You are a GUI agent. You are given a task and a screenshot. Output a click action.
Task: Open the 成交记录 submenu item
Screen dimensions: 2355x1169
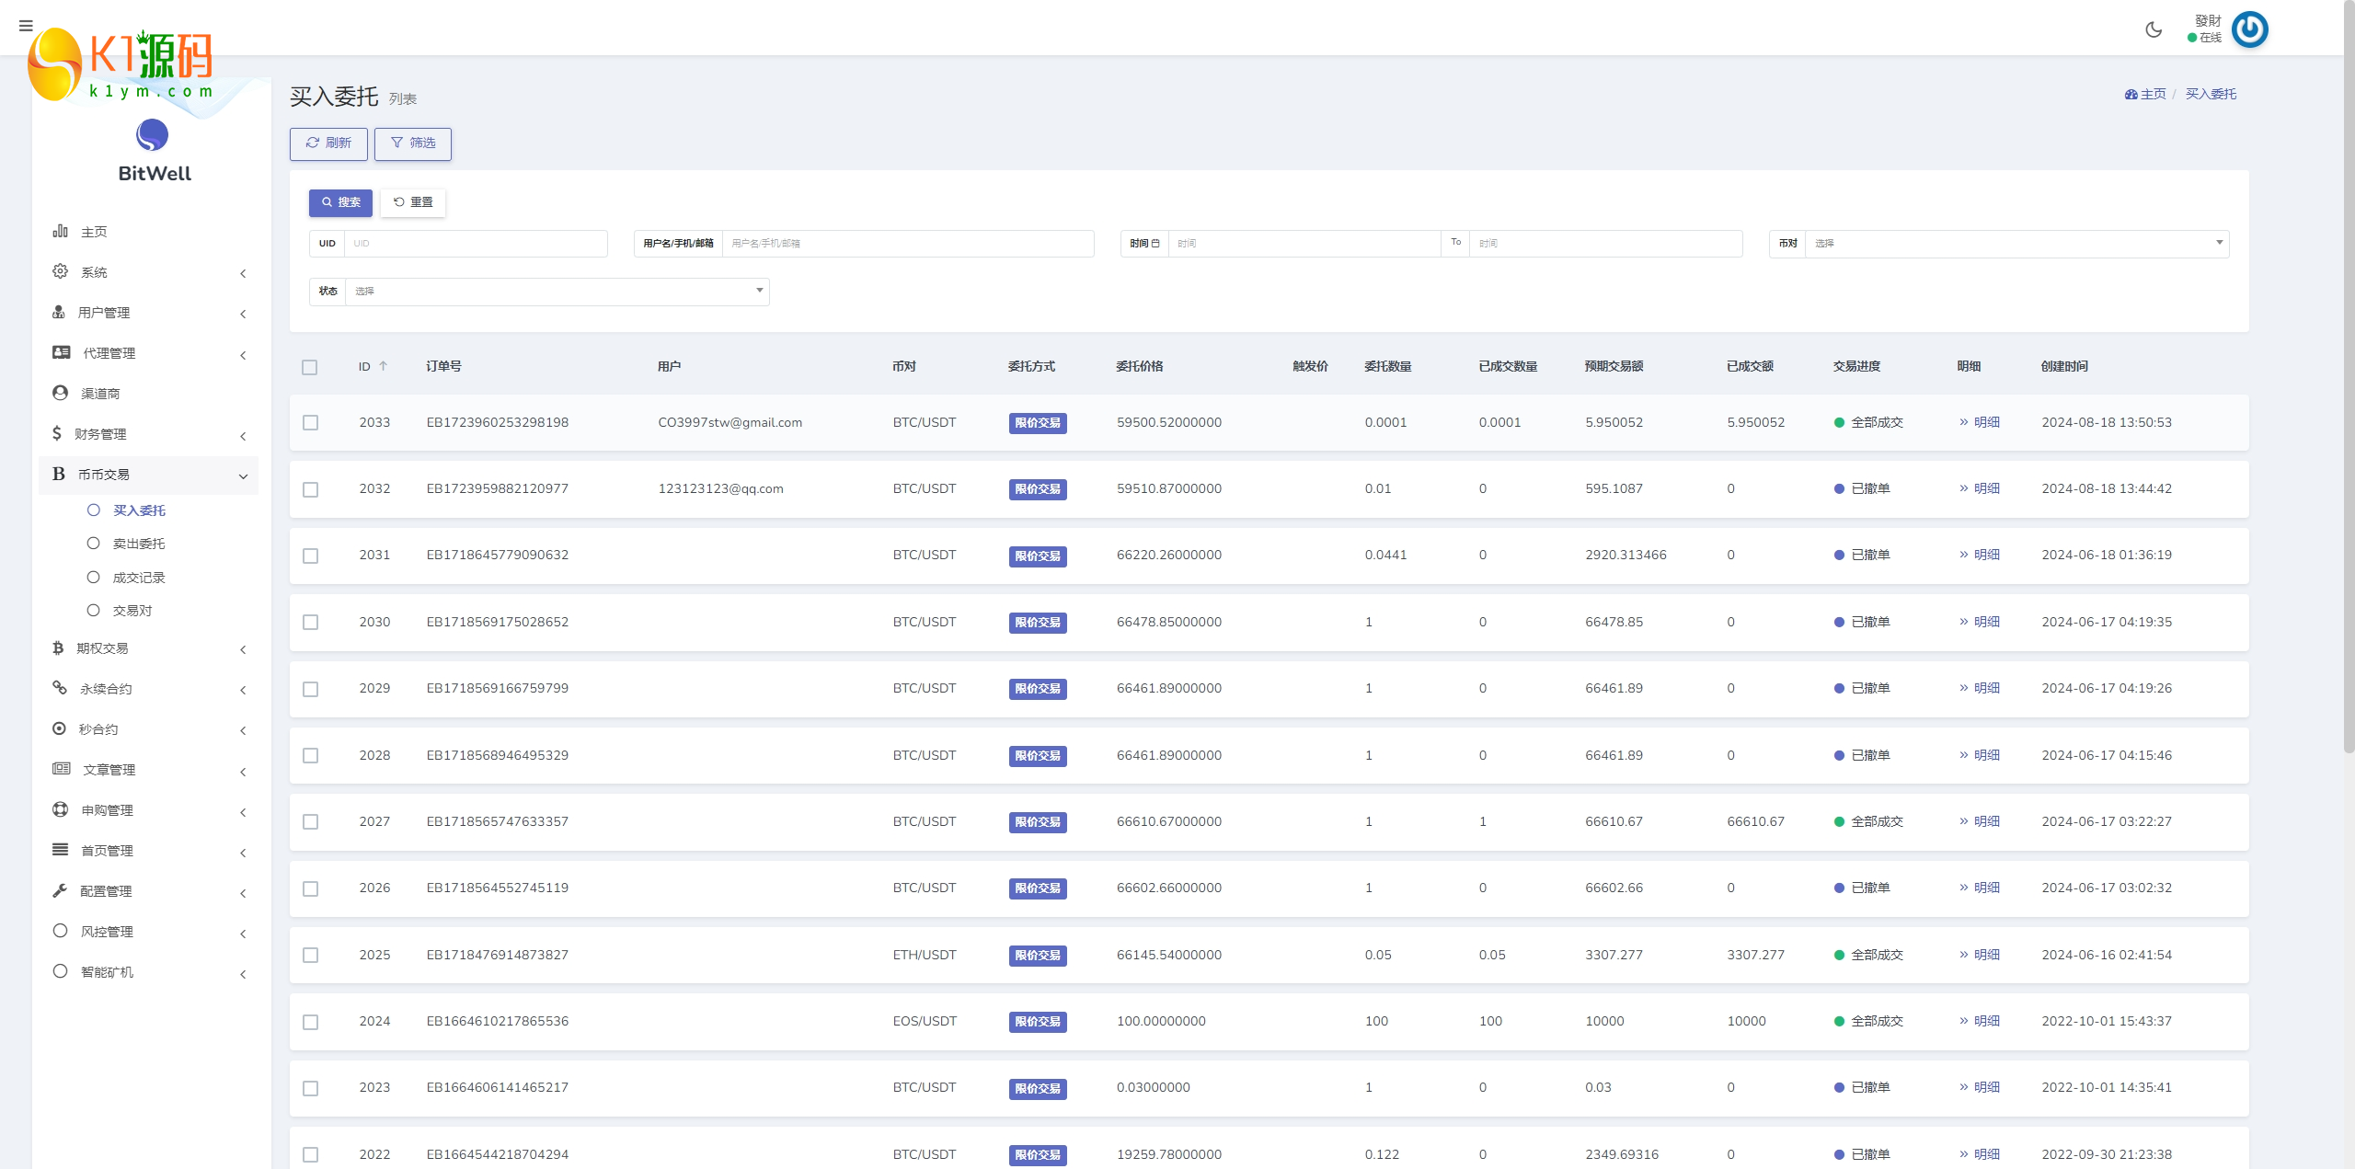tap(139, 578)
